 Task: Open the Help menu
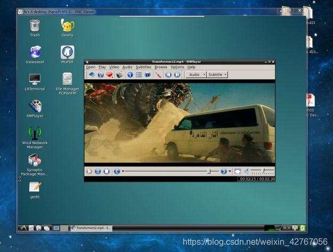(x=191, y=67)
